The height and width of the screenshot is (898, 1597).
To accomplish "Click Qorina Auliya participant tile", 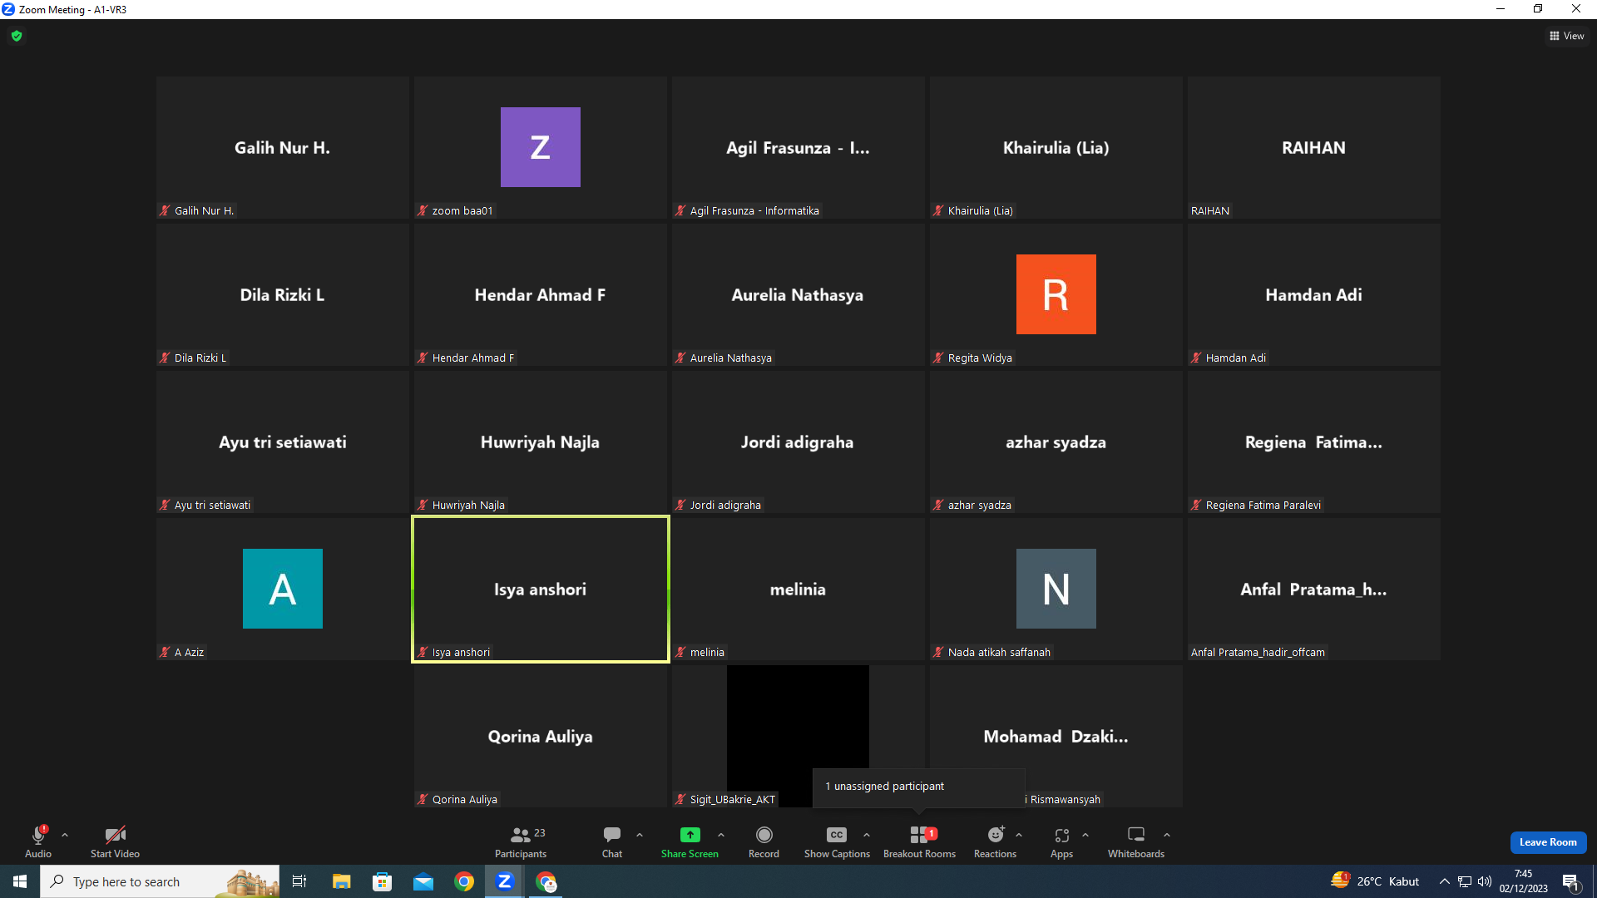I will pyautogui.click(x=541, y=736).
